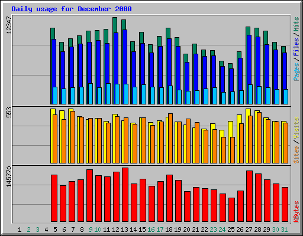This screenshot has height=236, width=303.
Task: Click the blue "Files" legend label
Action: pyautogui.click(x=296, y=47)
